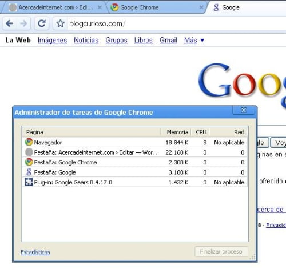Close the Acercadeinternet.com tab
286x273 pixels.
pos(100,7)
